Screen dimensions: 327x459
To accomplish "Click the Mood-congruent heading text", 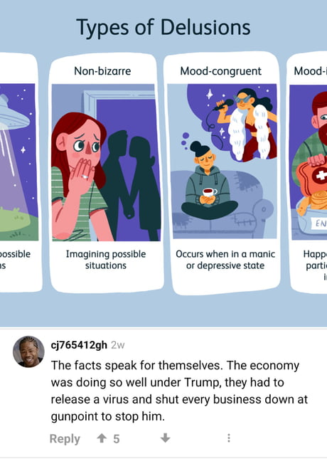I will pyautogui.click(x=221, y=71).
